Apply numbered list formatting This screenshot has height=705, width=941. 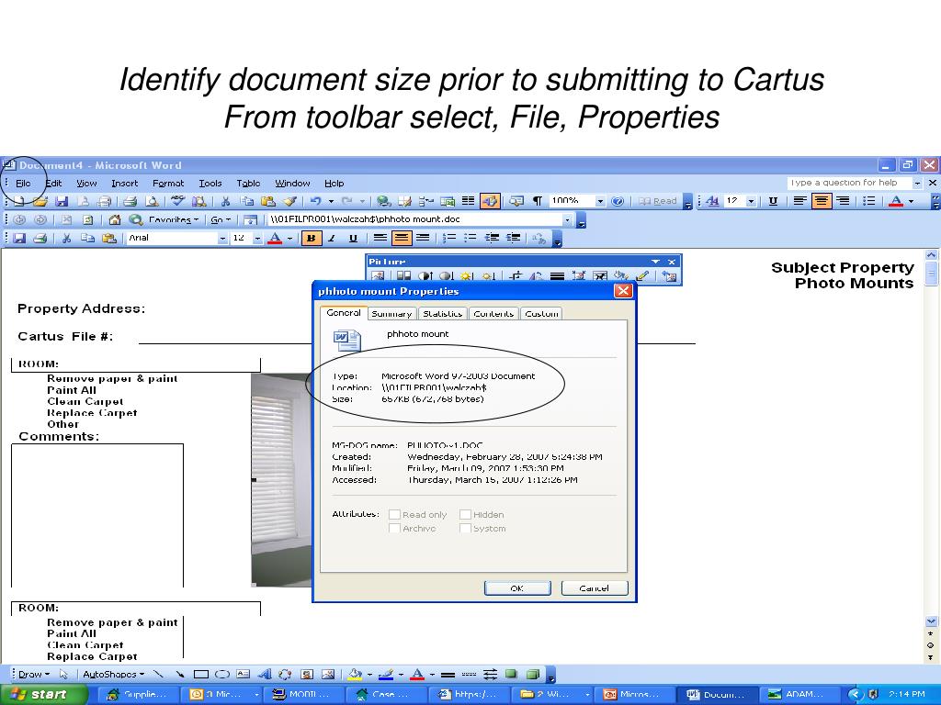coord(448,238)
